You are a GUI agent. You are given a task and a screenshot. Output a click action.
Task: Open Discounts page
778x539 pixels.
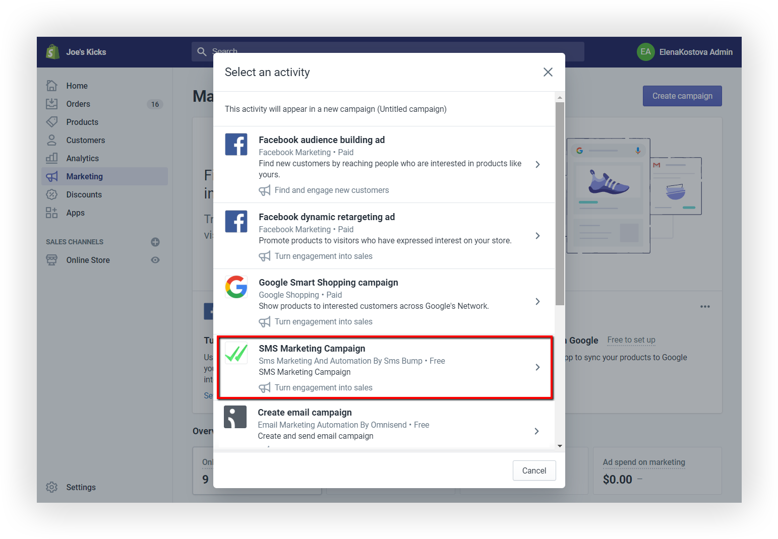[x=84, y=194]
